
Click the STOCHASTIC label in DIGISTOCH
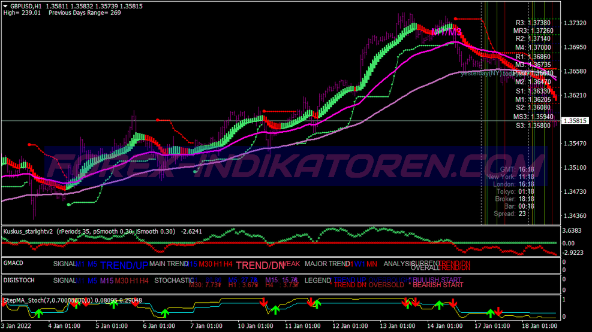pyautogui.click(x=174, y=281)
